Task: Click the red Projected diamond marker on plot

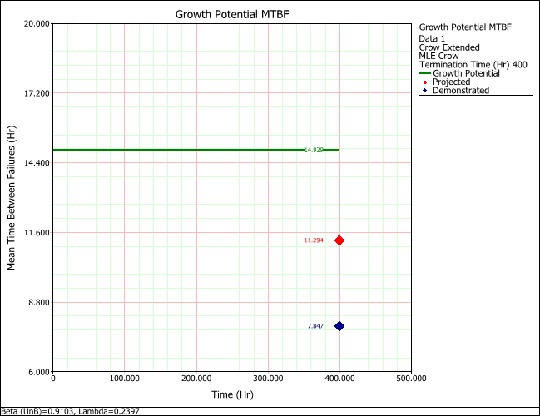Action: coord(339,240)
